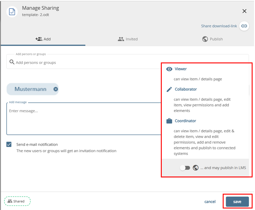Click the template document file icon
The image size is (255, 210).
12,11
